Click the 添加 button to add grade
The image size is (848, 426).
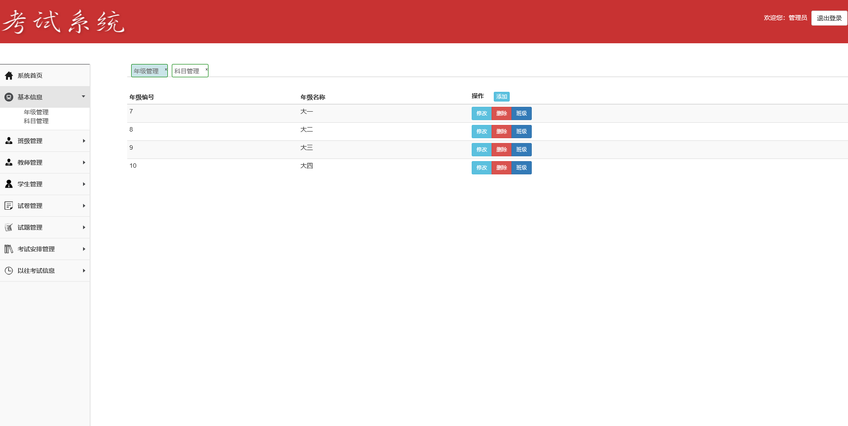[501, 97]
